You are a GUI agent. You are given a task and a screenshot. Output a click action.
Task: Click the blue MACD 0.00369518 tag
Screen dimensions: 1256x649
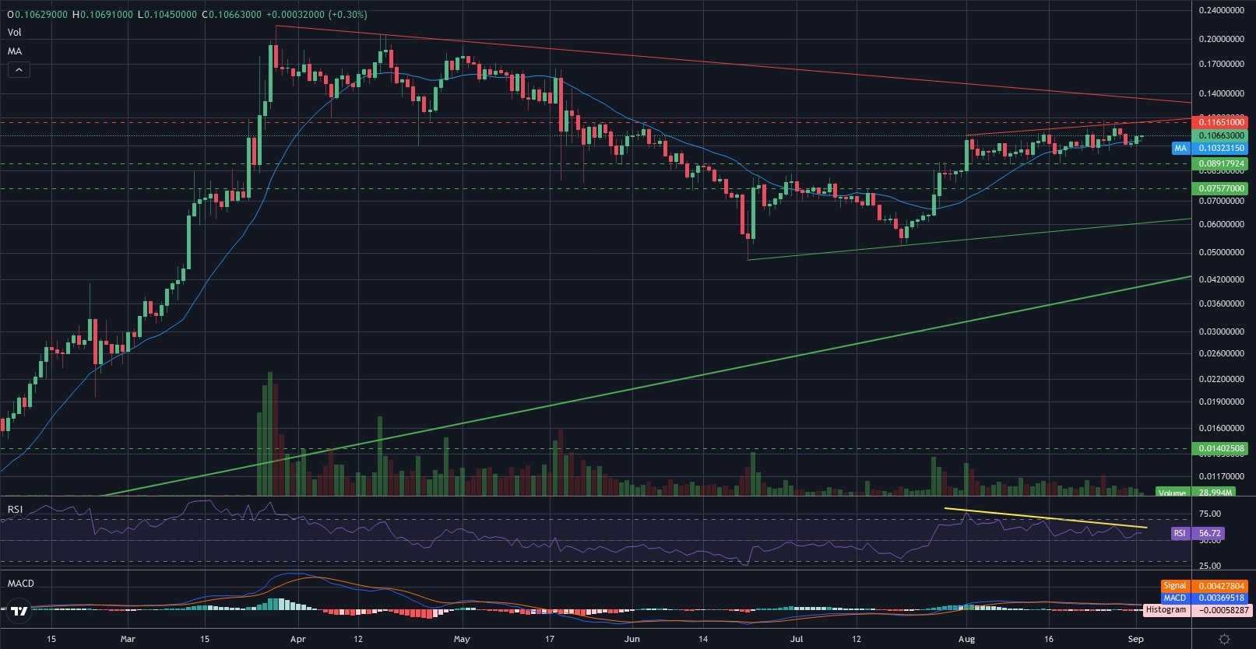(x=1204, y=598)
